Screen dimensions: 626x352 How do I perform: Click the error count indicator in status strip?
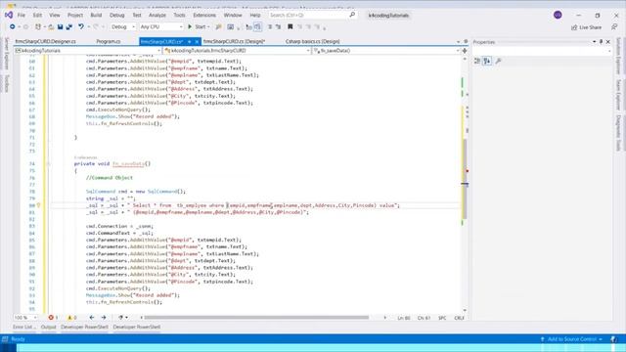[x=53, y=318]
